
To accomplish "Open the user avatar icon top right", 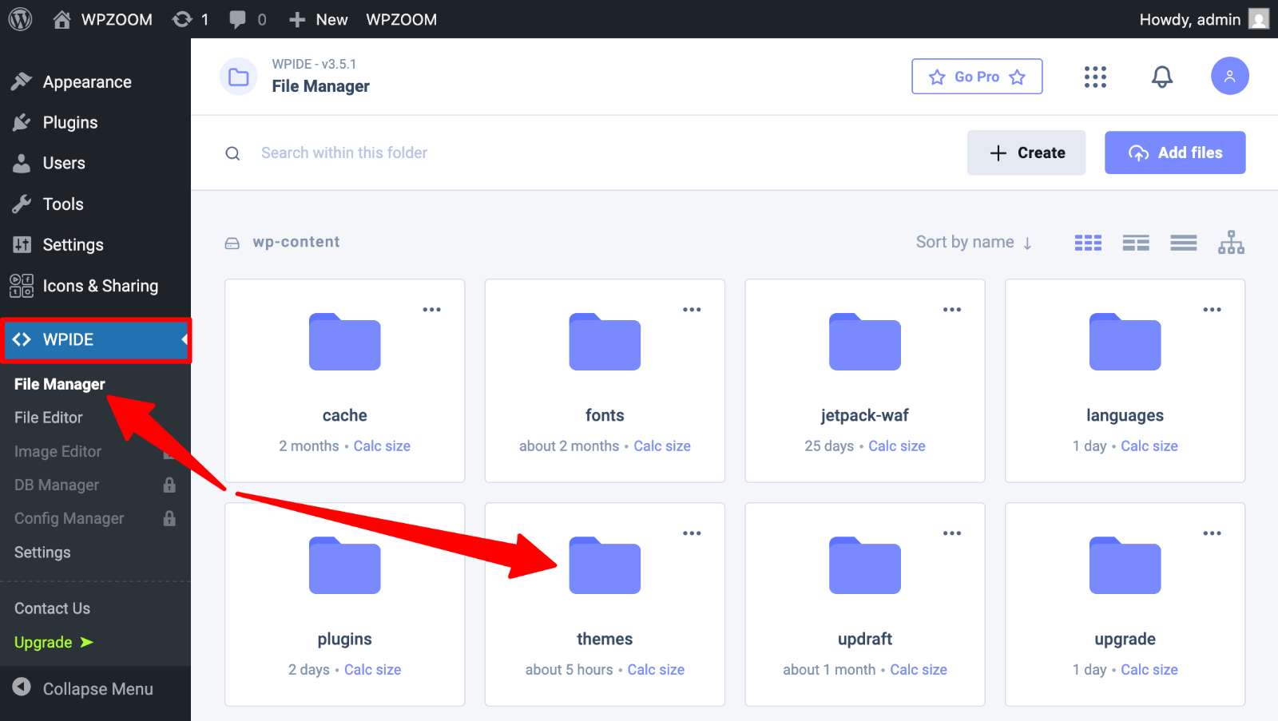I will 1230,76.
